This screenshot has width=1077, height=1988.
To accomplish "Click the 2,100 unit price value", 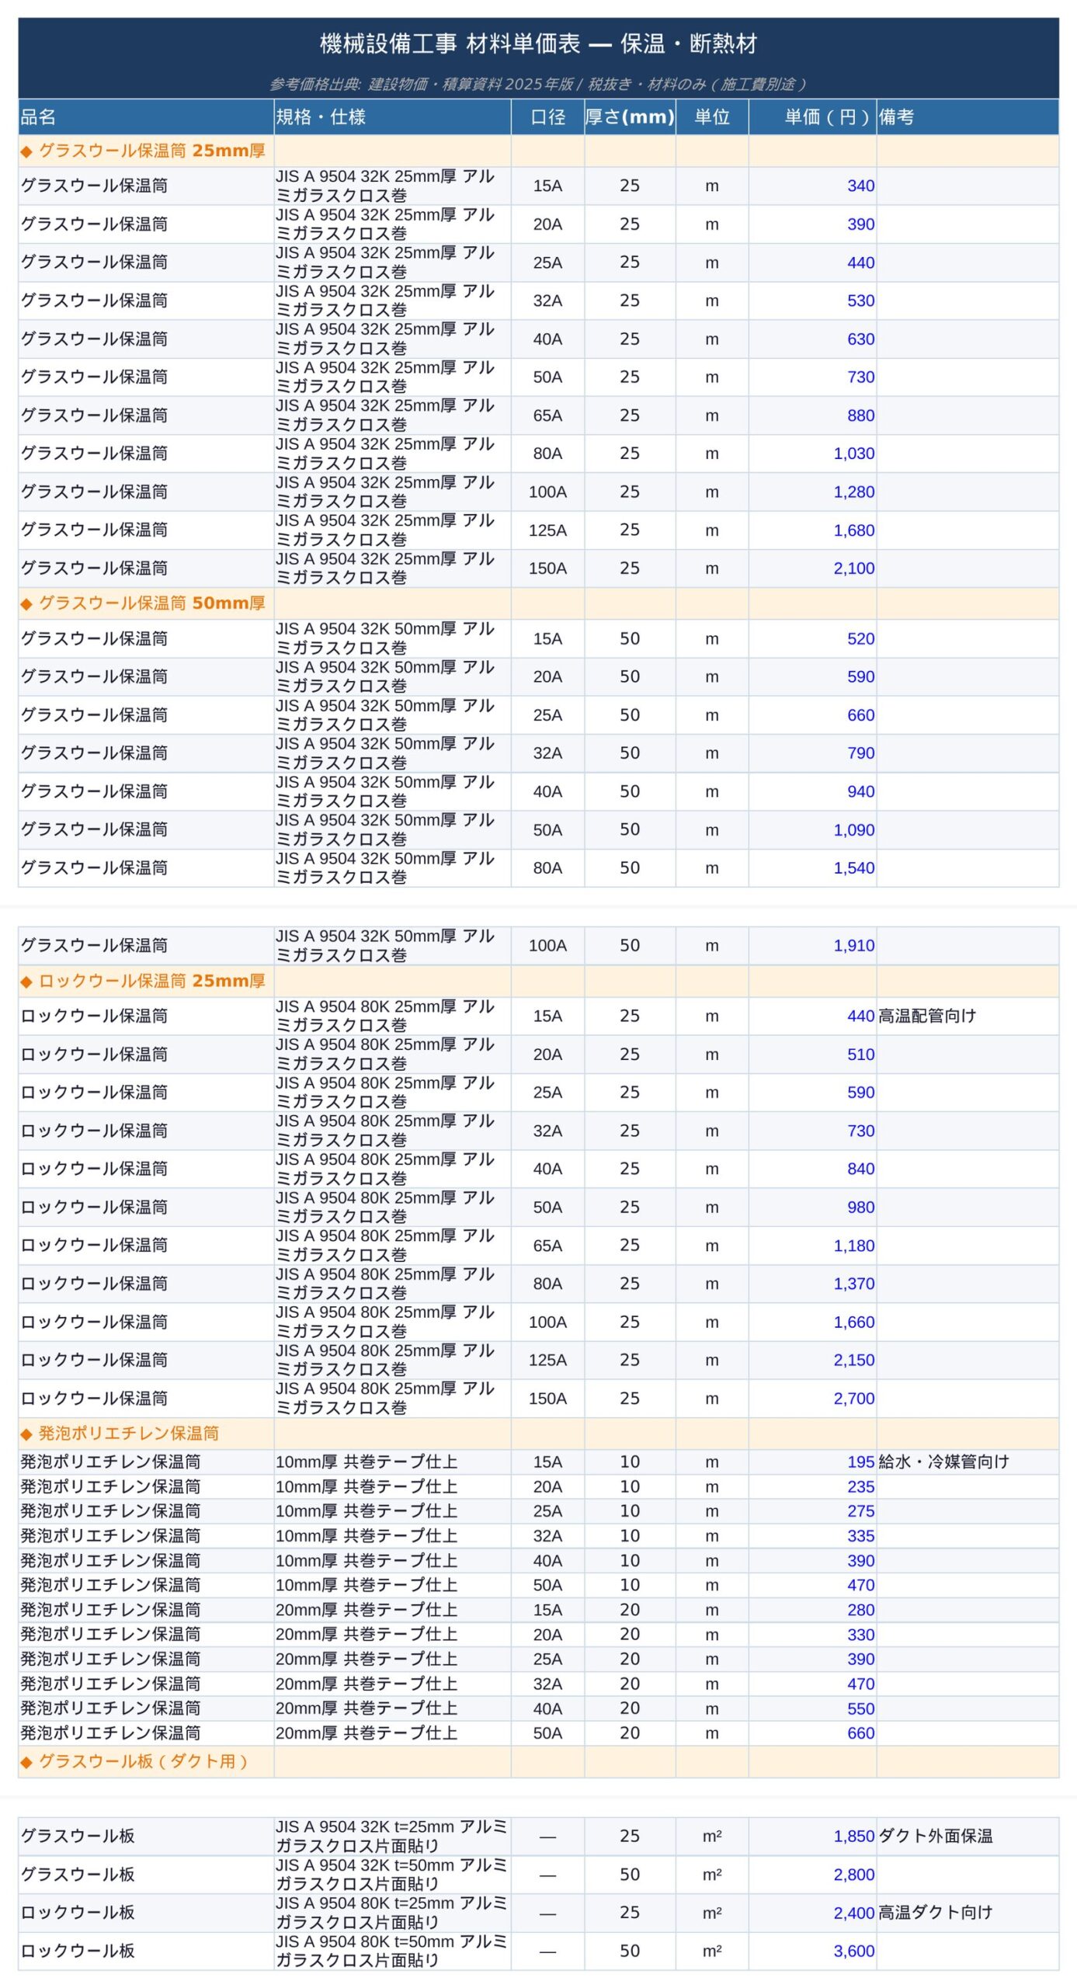I will [x=853, y=568].
